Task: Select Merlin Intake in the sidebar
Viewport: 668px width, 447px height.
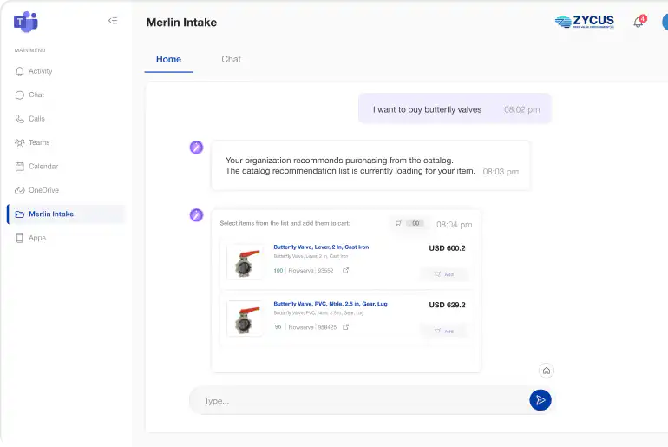Action: (x=67, y=214)
